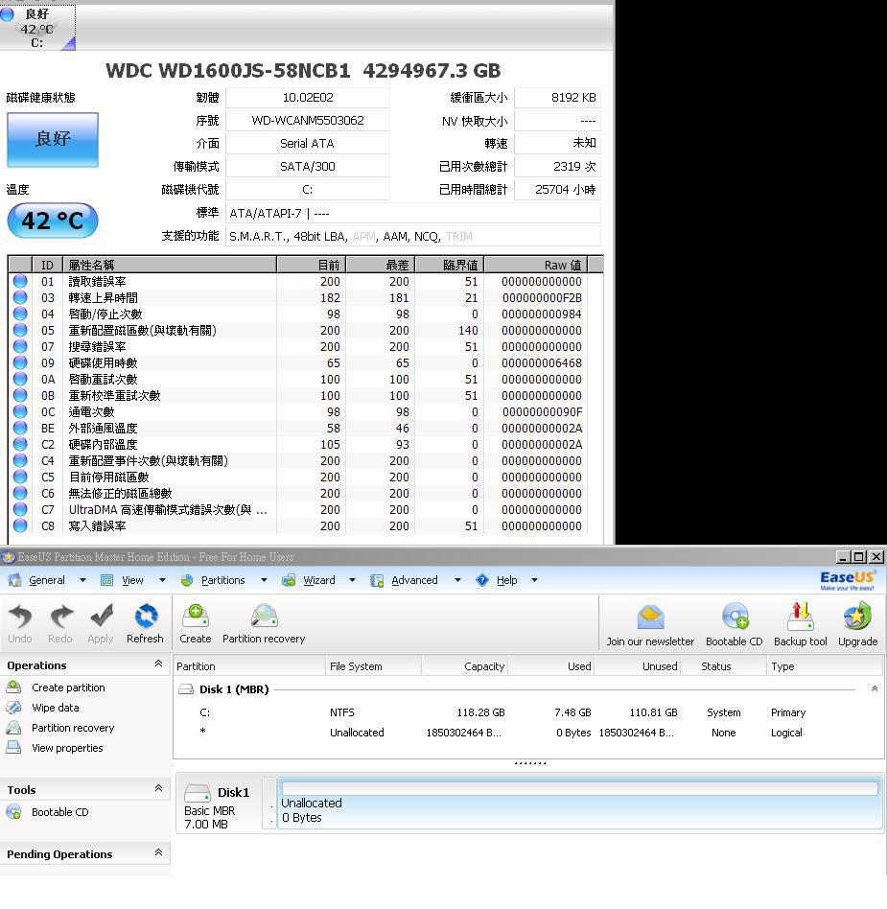Click the EaseUS title bar app icon
Viewport: 887px width, 909px height.
(x=8, y=557)
